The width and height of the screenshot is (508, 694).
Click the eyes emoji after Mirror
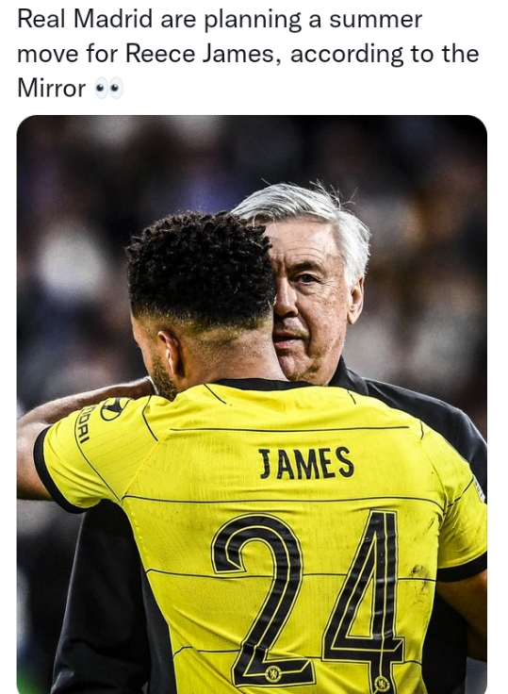[109, 89]
